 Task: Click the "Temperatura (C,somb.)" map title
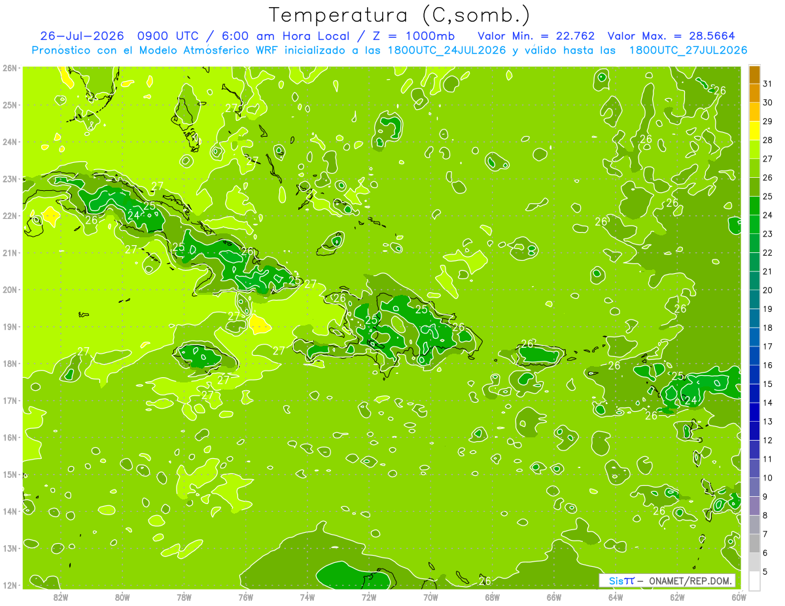[400, 15]
